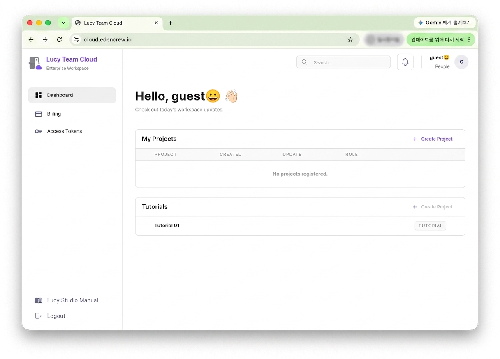Click the site info icon in address bar
This screenshot has width=500, height=359.
click(76, 40)
